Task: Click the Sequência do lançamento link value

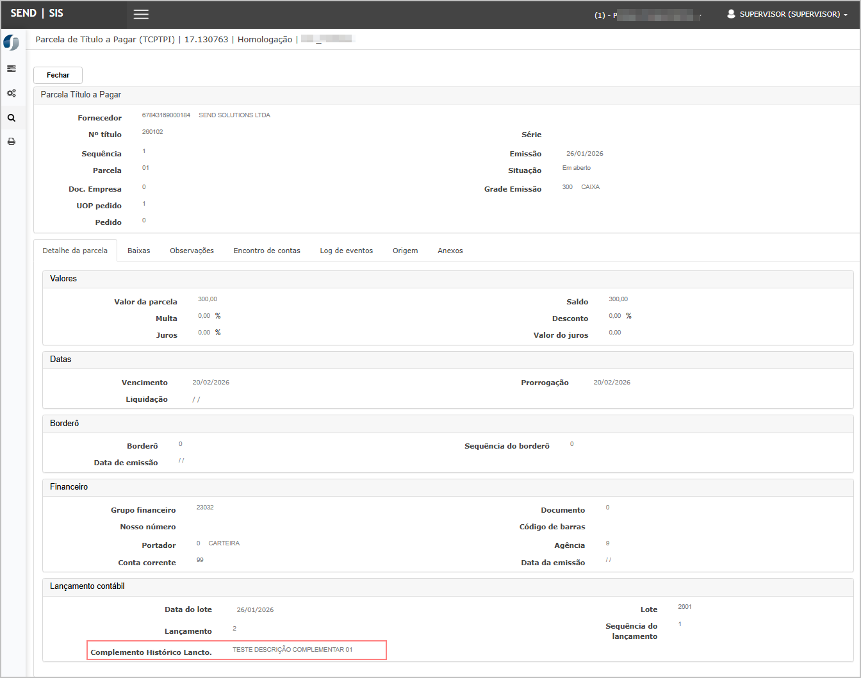Action: pos(680,624)
